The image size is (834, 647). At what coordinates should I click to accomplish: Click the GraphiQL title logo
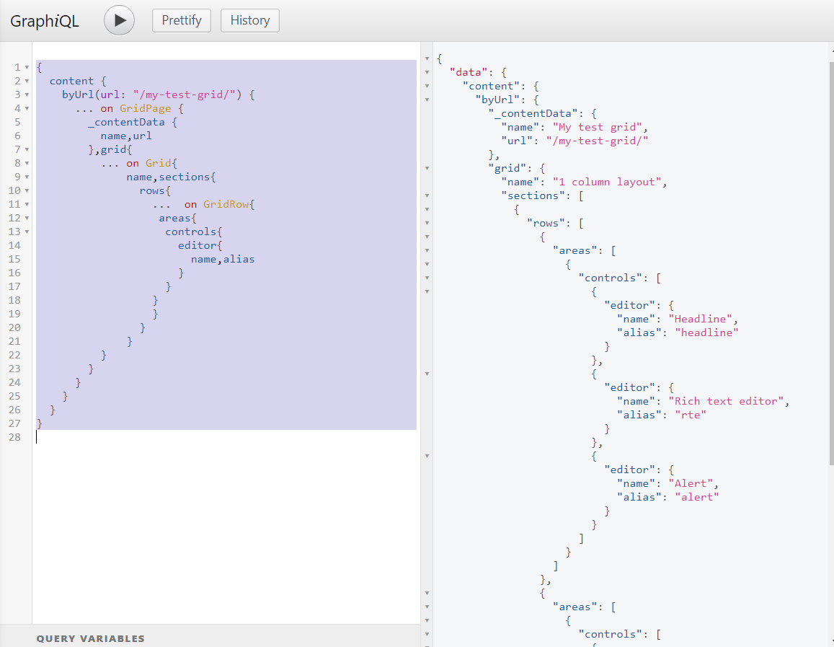point(45,21)
